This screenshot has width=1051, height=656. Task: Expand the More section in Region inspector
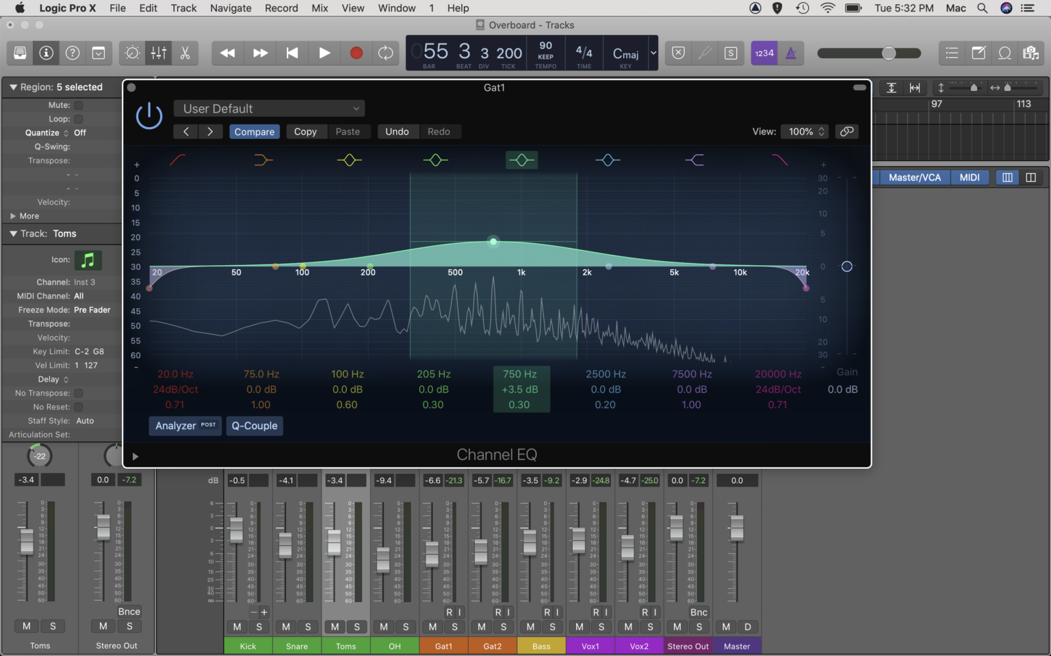25,215
